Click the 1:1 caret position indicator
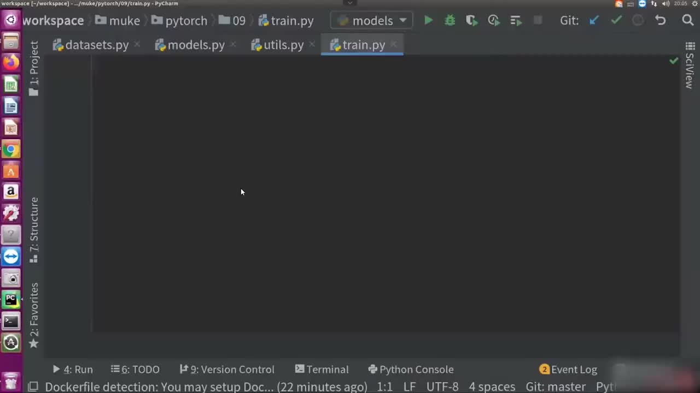 (385, 386)
